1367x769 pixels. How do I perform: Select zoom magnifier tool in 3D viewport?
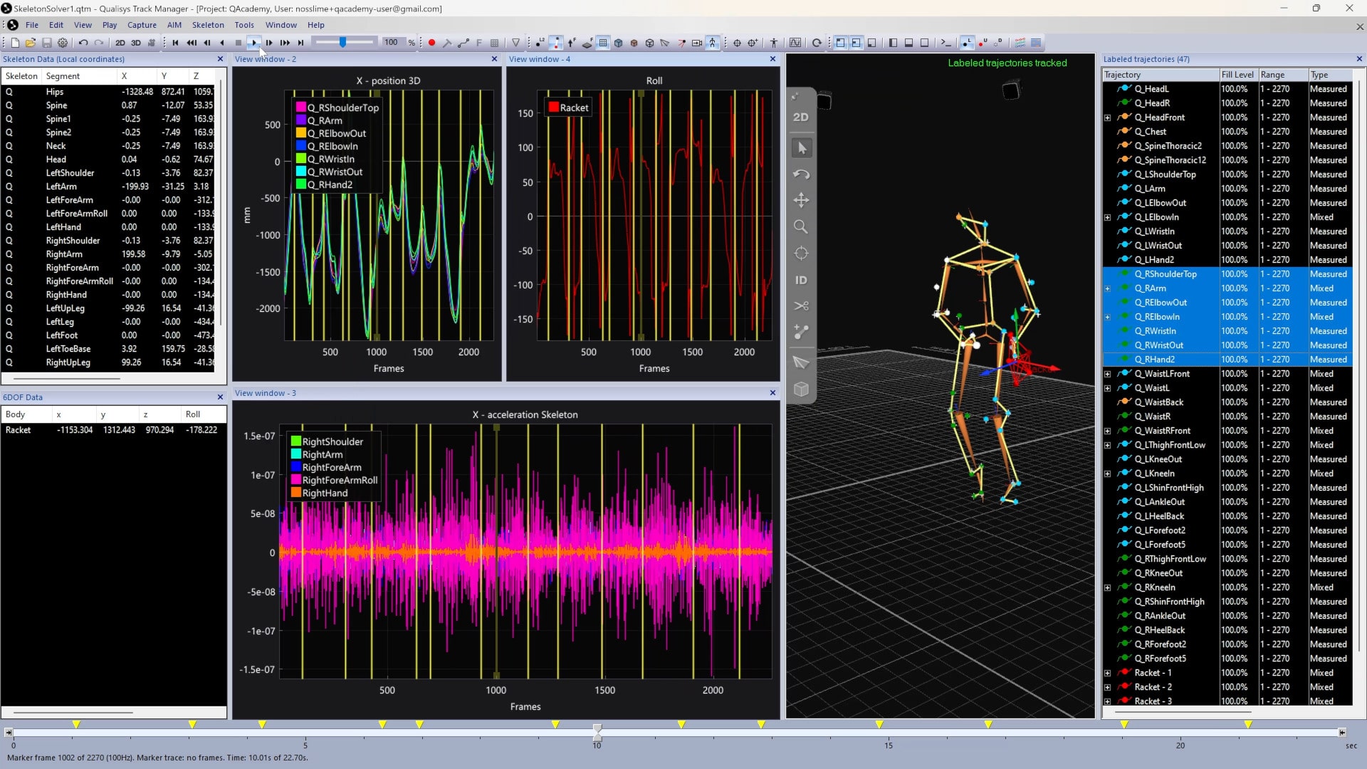[802, 227]
